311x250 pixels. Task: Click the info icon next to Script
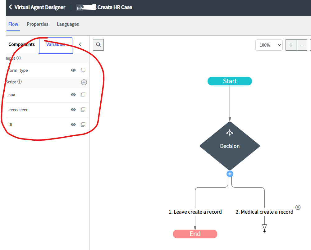(19, 82)
